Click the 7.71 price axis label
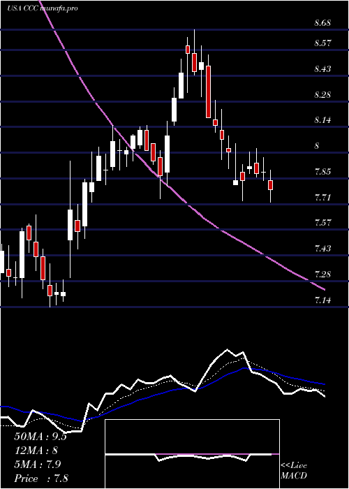This screenshot has height=489, width=349. pos(322,198)
